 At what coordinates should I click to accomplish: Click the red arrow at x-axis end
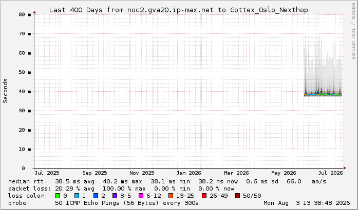pos(345,168)
